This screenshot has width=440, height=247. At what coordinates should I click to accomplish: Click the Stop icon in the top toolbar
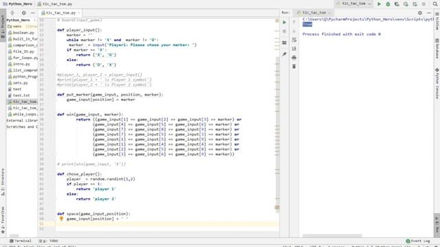tap(423, 4)
